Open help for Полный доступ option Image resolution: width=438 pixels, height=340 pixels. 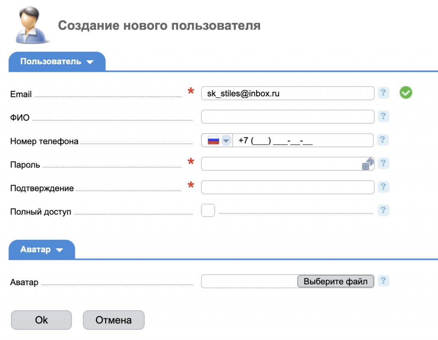383,210
